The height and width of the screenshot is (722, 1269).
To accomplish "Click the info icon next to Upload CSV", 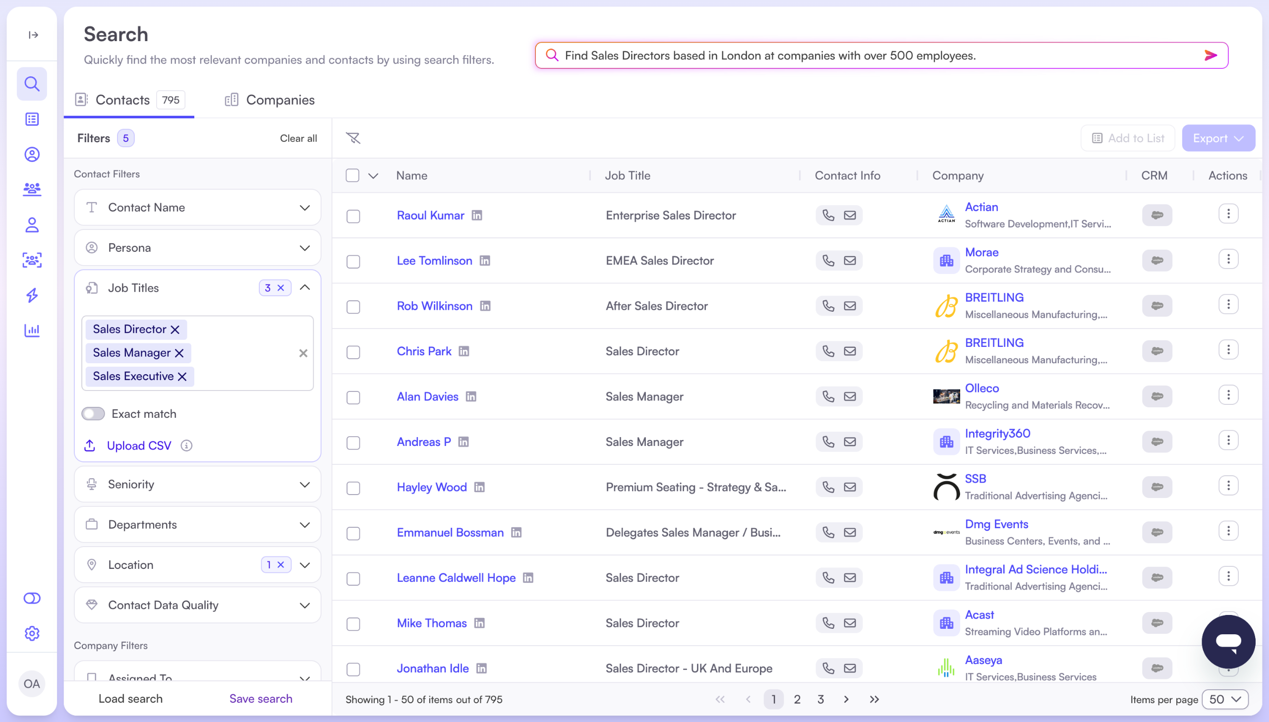I will 186,445.
